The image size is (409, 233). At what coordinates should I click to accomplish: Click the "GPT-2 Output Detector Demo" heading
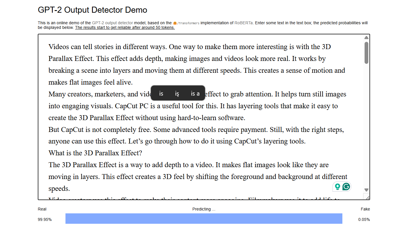tap(93, 10)
